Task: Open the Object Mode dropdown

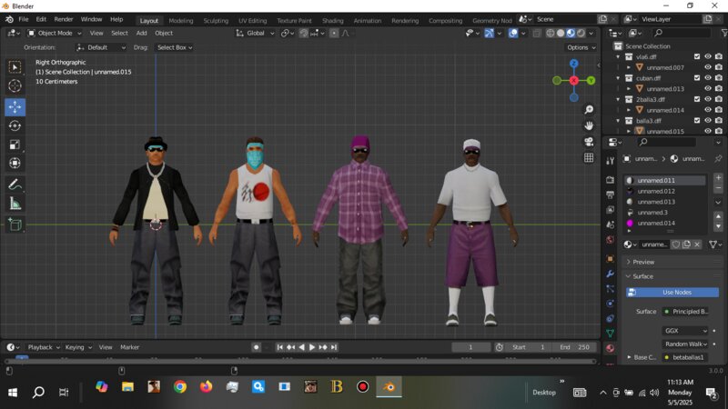Action: coord(55,33)
